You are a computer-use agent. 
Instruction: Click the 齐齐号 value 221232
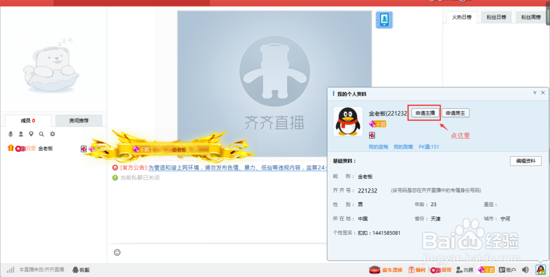(367, 191)
